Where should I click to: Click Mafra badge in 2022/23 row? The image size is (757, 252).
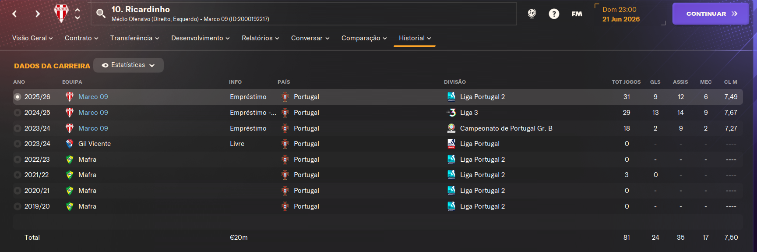pos(70,160)
